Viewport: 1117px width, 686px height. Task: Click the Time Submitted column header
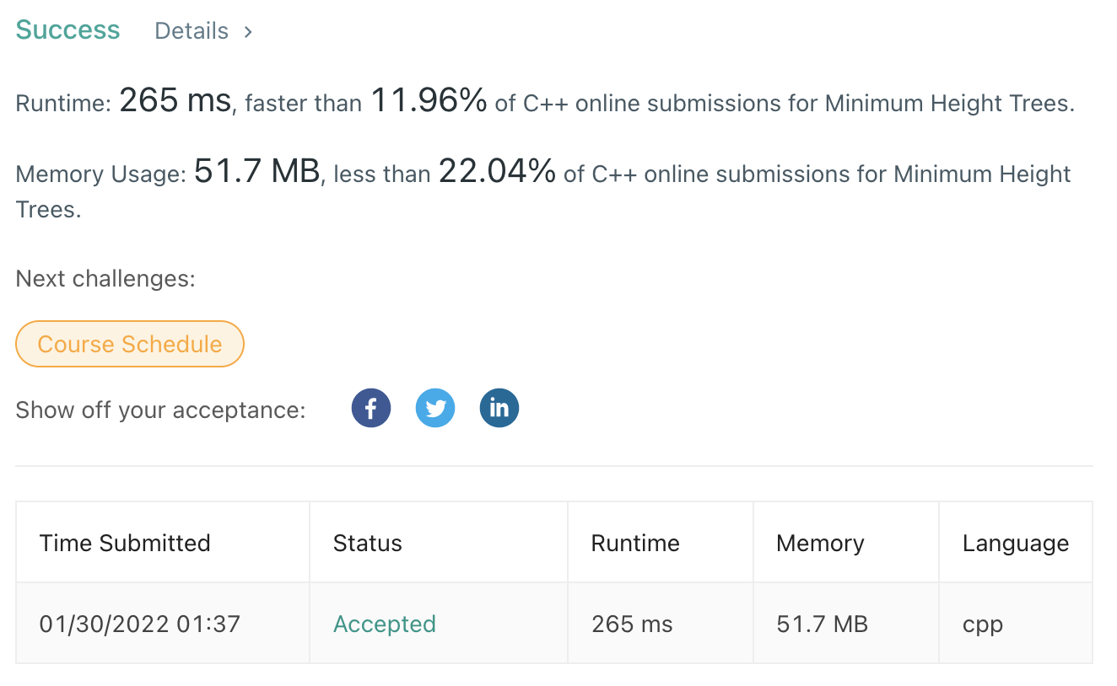[125, 543]
